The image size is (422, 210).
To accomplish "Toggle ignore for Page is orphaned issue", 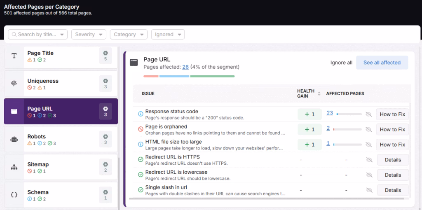I will pos(369,129).
